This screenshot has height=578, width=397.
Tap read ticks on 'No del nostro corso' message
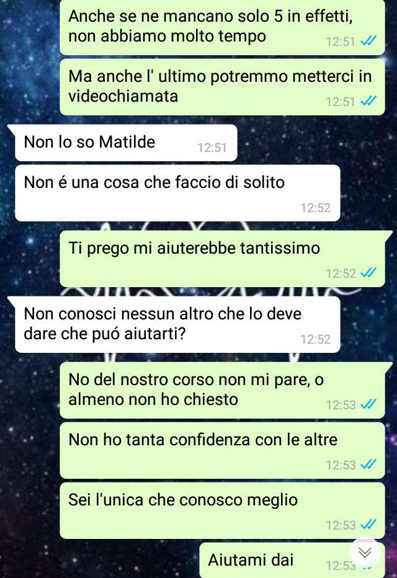tap(368, 404)
